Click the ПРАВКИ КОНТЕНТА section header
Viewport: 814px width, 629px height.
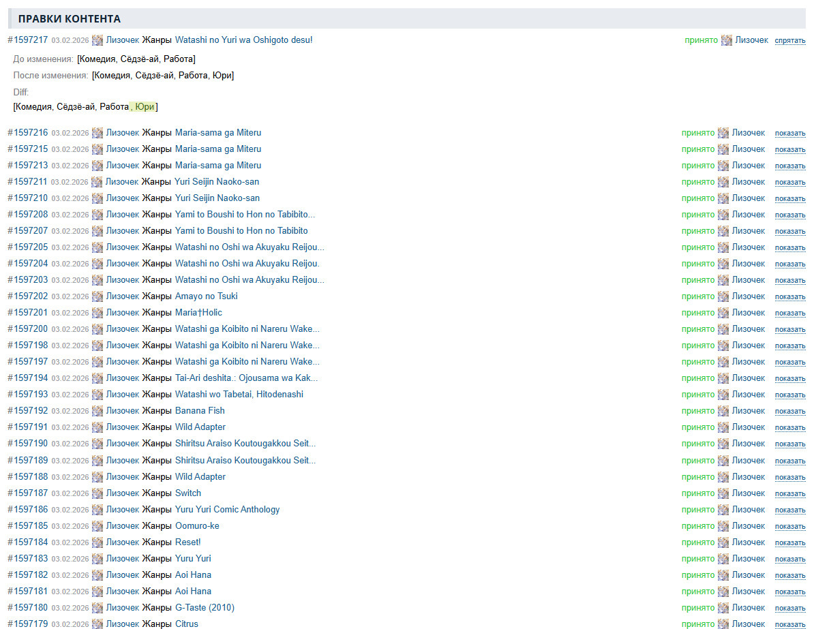click(70, 18)
